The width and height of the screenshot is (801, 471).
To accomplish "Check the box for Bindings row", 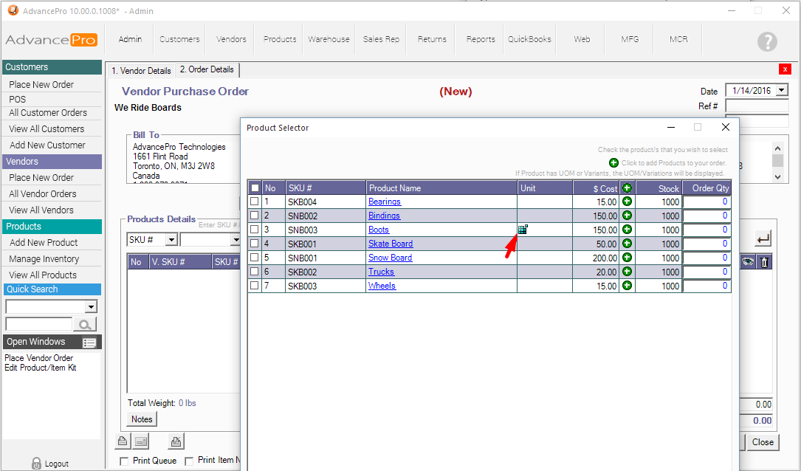I will click(255, 216).
